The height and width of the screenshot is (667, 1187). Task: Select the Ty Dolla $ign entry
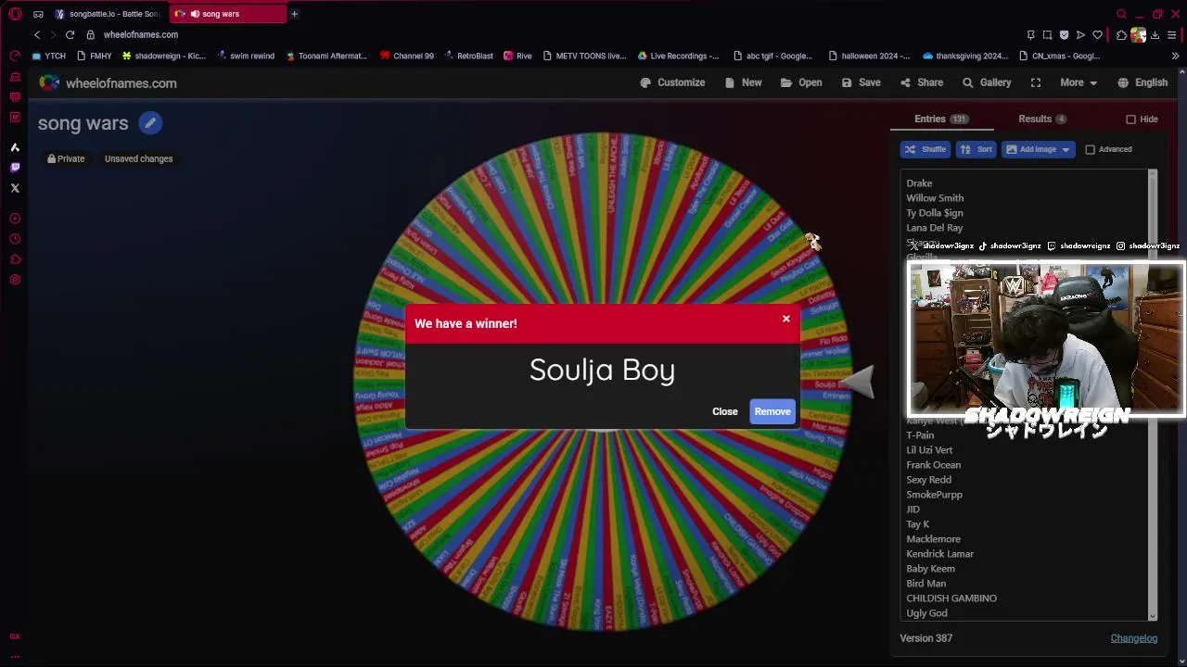pyautogui.click(x=935, y=213)
